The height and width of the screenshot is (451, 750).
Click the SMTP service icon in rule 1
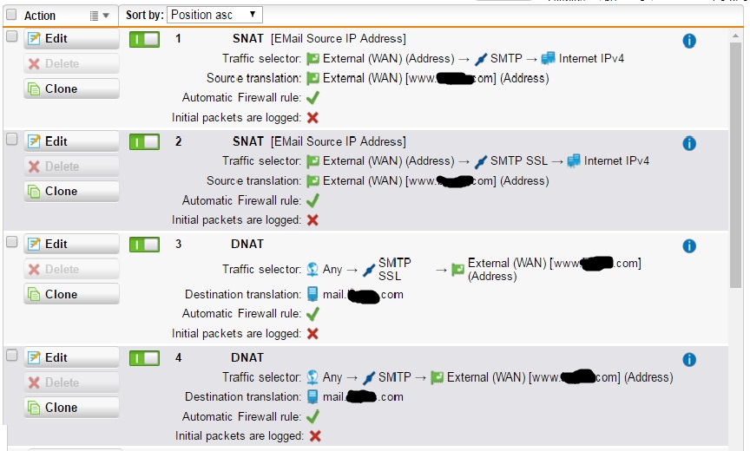point(481,59)
